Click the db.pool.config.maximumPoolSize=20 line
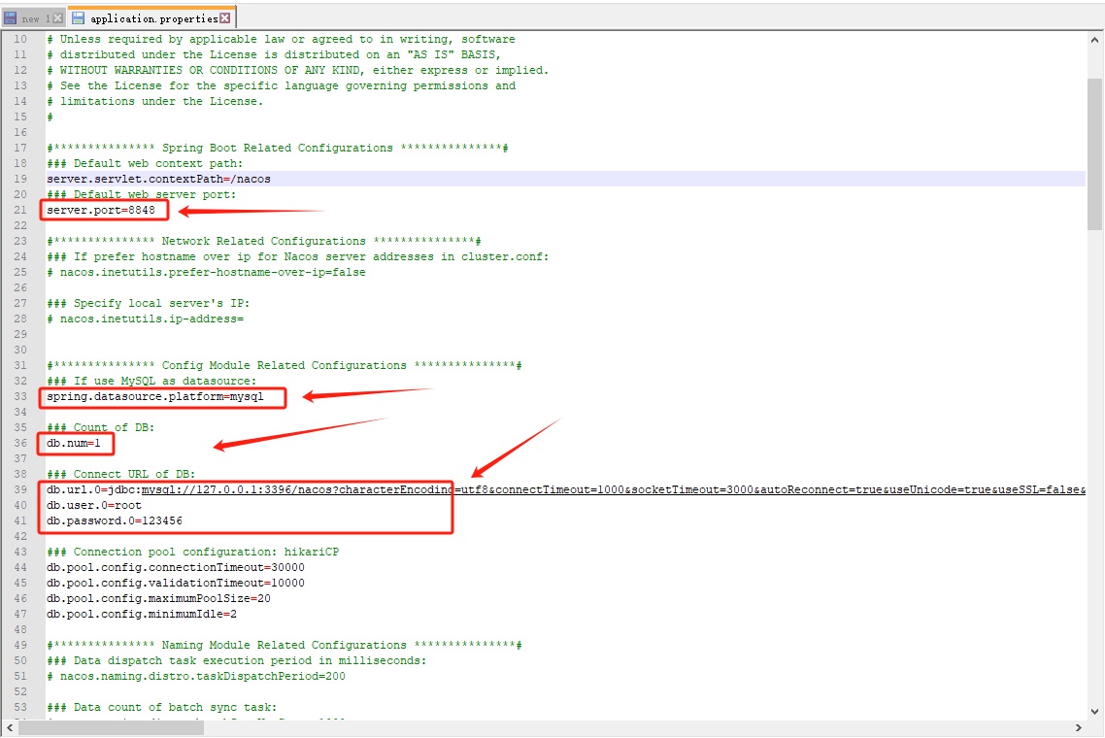This screenshot has height=738, width=1105. point(158,598)
